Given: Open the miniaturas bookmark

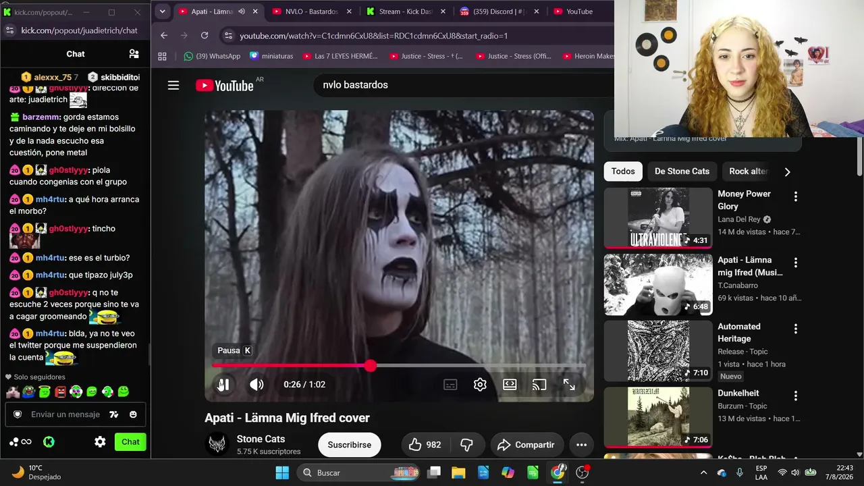Looking at the screenshot, I should click(x=271, y=56).
